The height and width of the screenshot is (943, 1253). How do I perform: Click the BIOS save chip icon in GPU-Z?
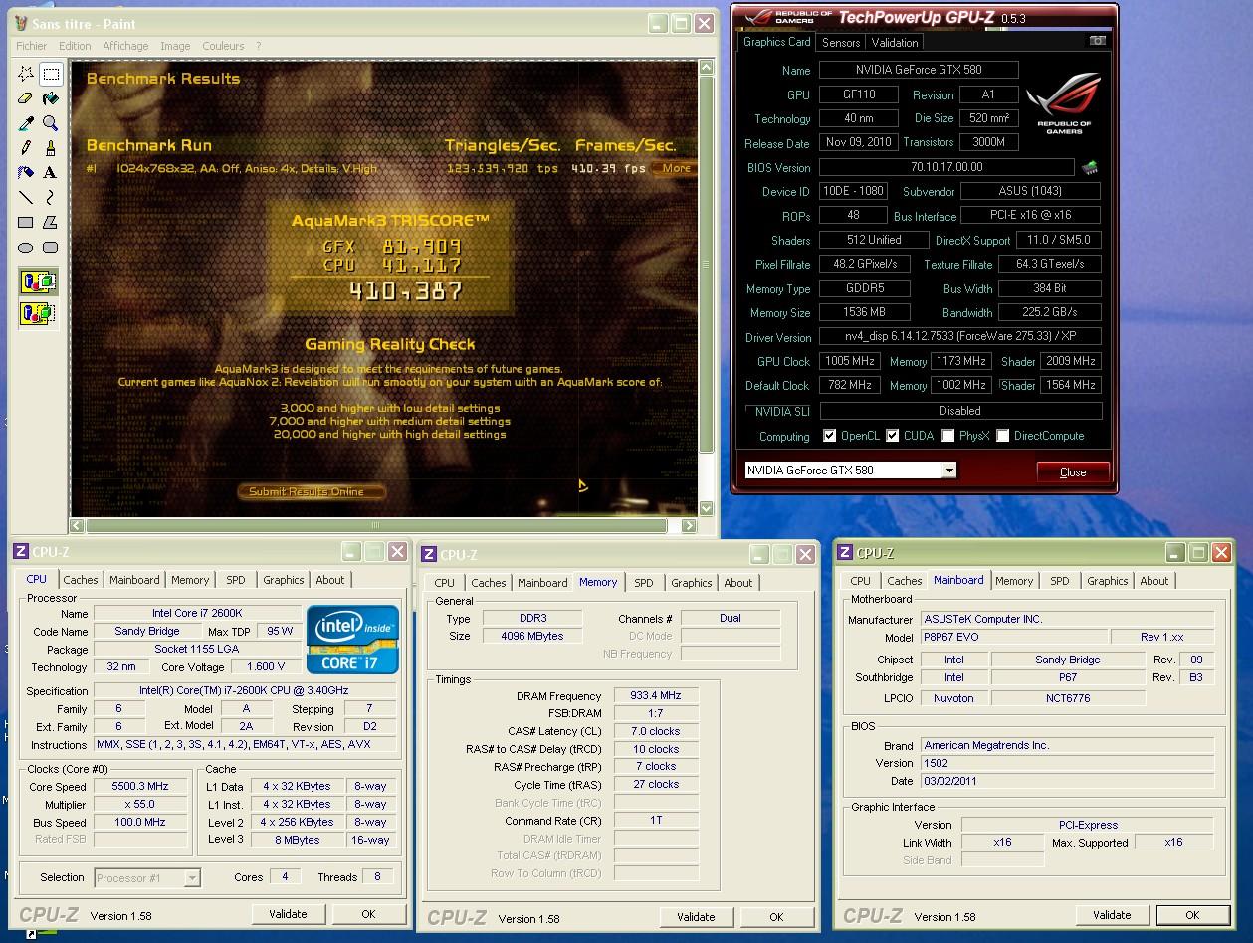[1090, 168]
